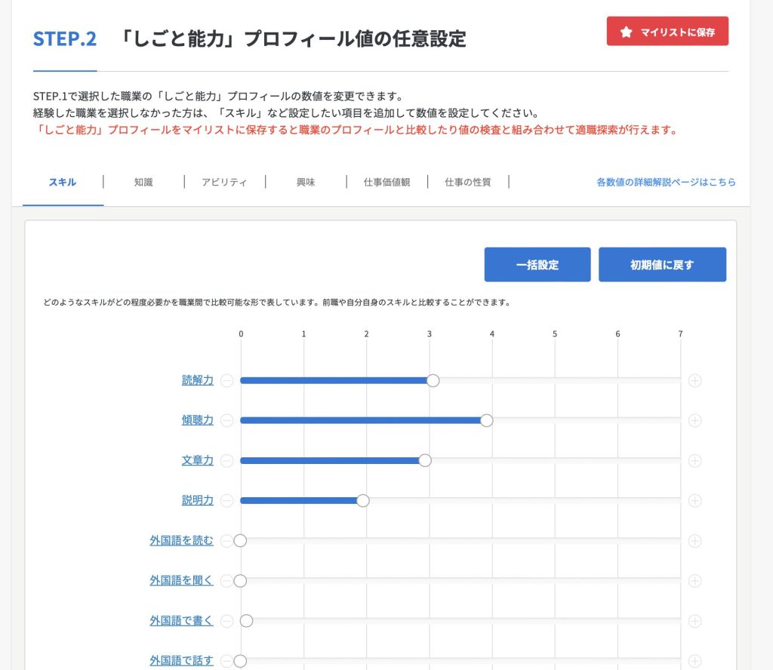Save to my list with マイリストに保存

[x=667, y=32]
